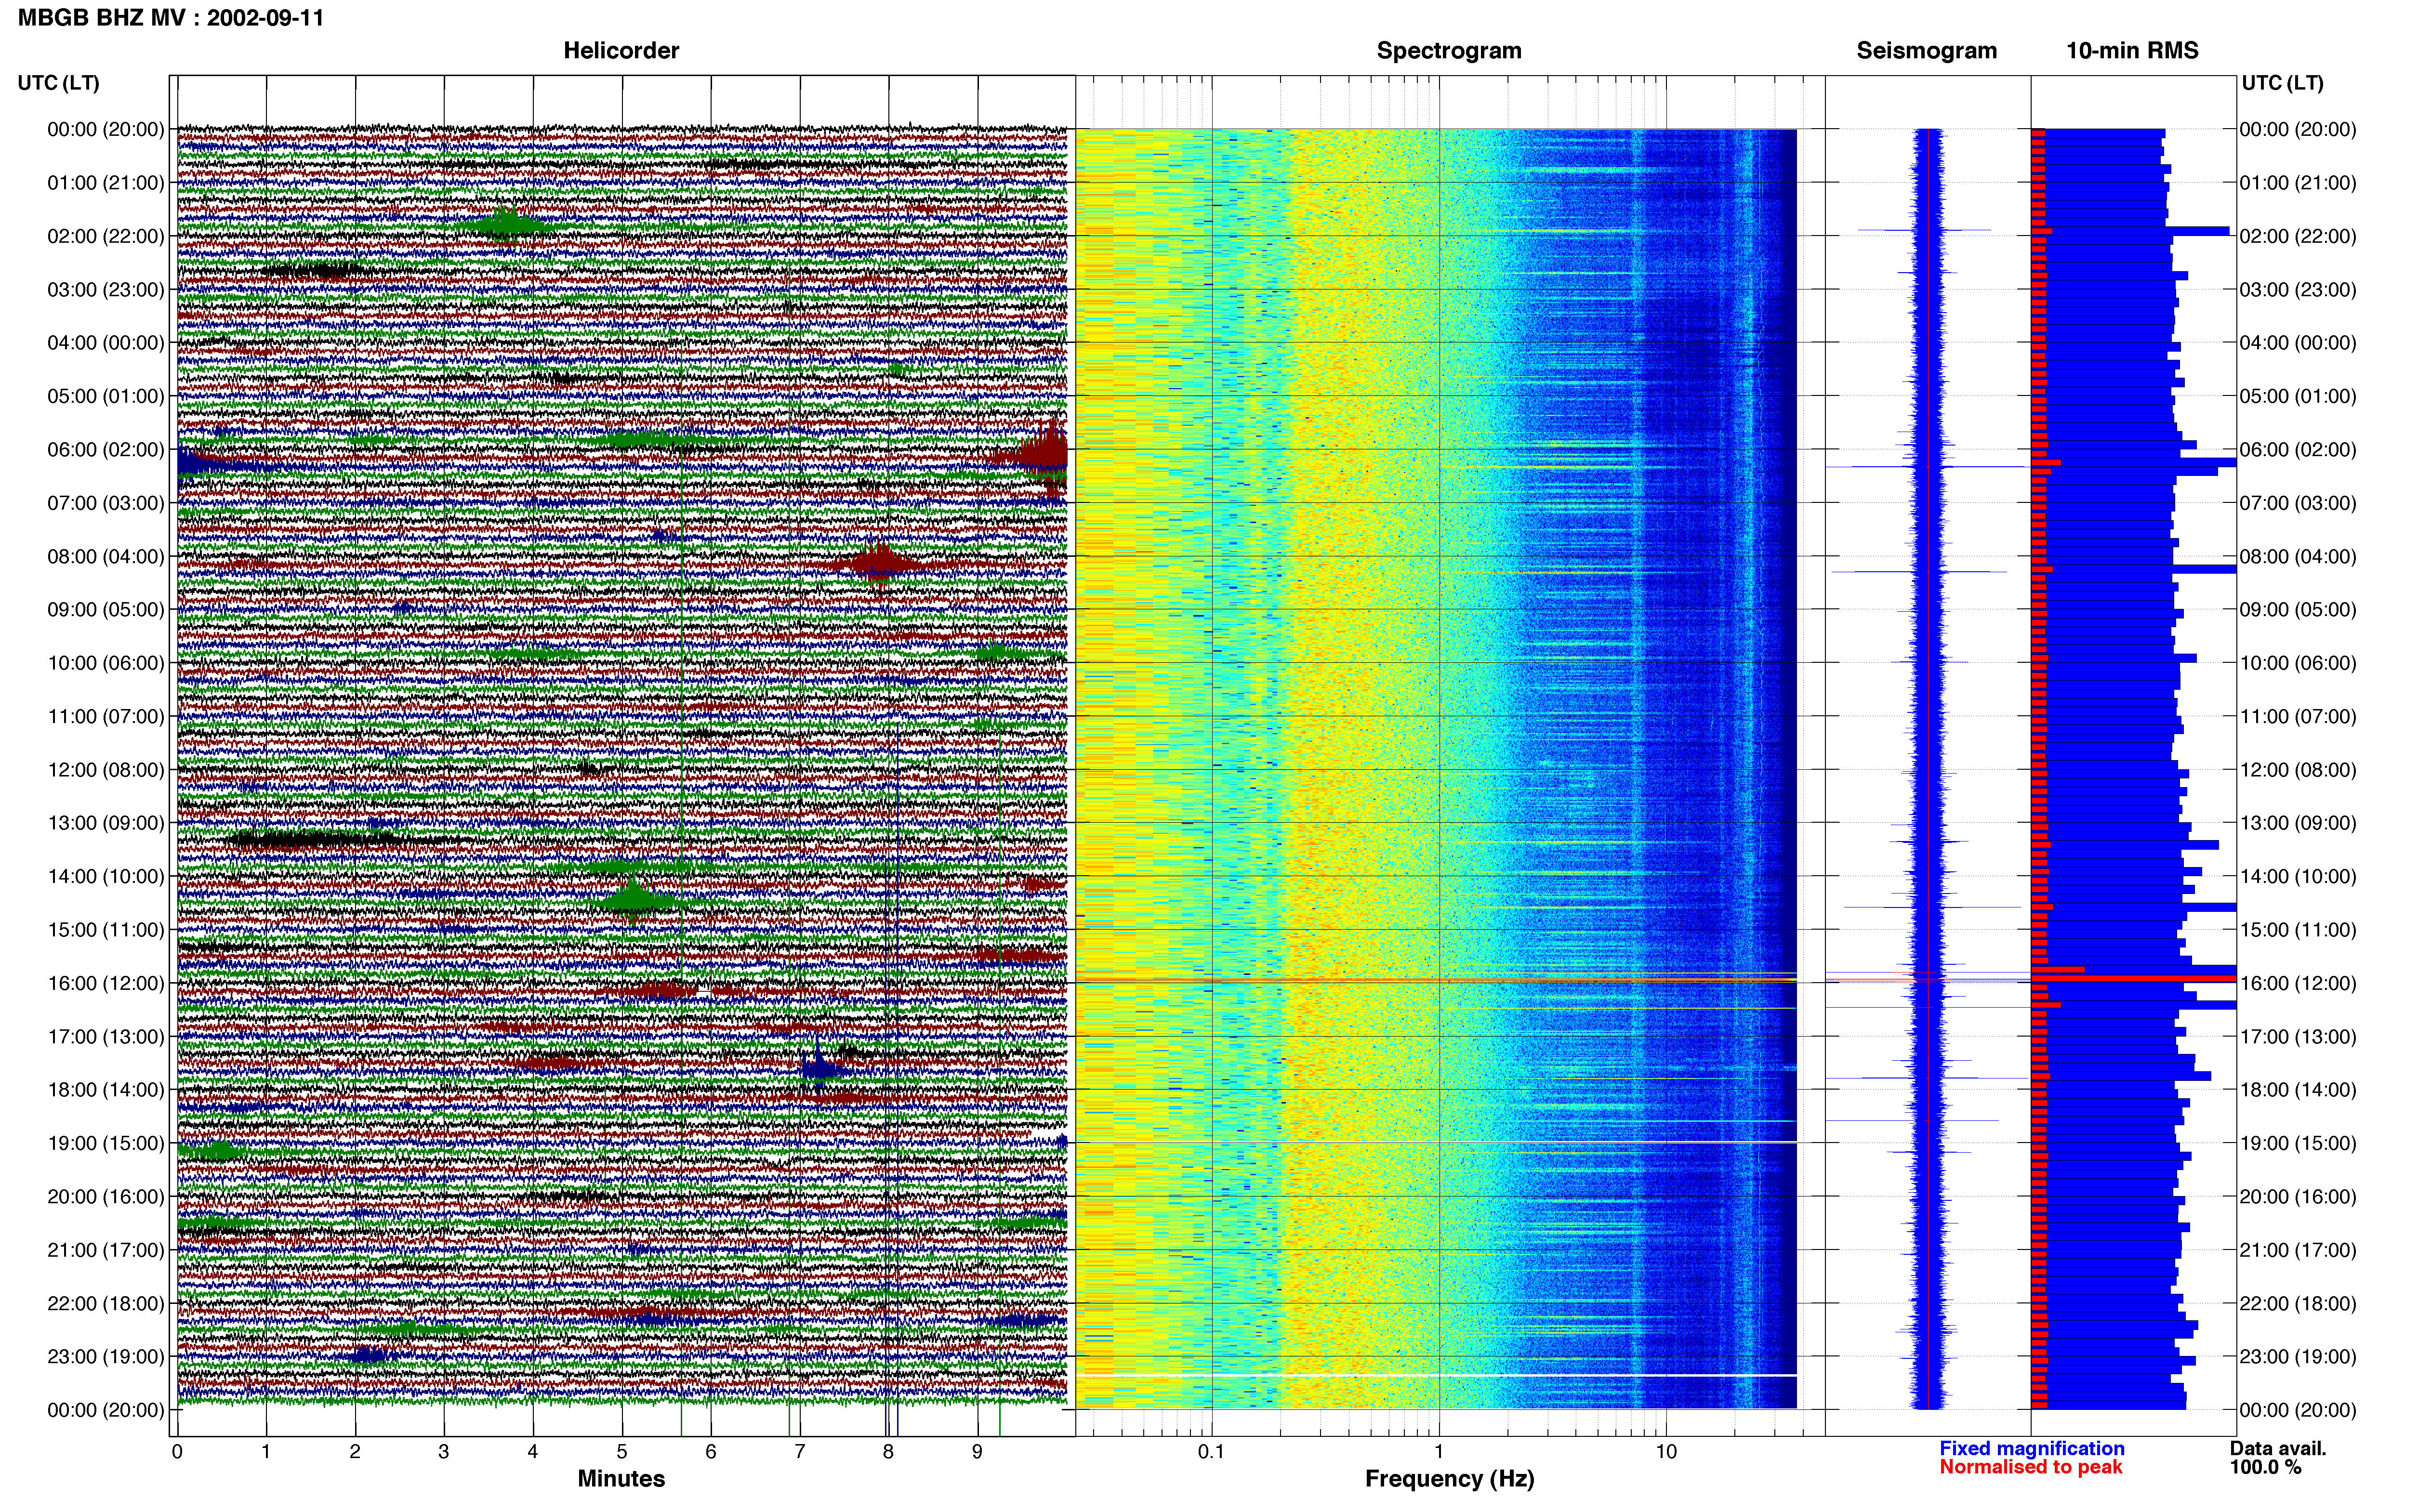
Task: Select left time label '13:00 (09:00)'
Action: [x=106, y=823]
